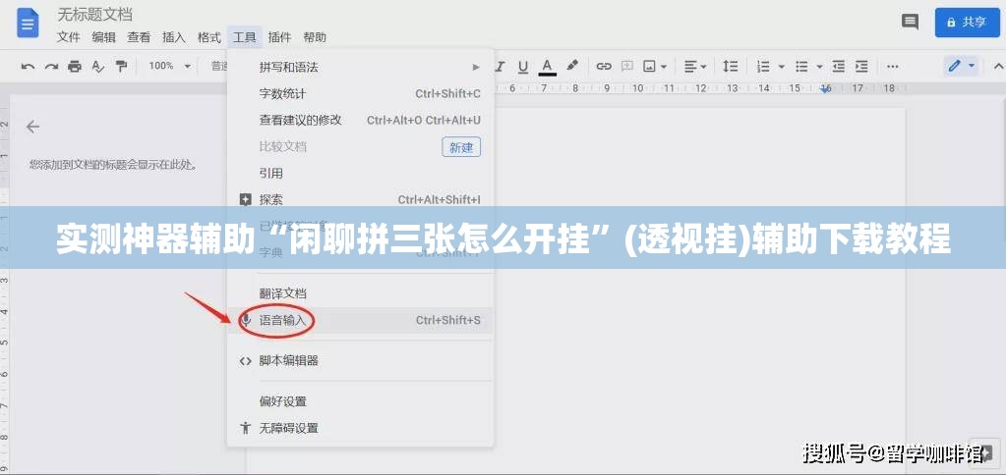The width and height of the screenshot is (1006, 475).
Task: Open the 文件 menu
Action: (68, 37)
